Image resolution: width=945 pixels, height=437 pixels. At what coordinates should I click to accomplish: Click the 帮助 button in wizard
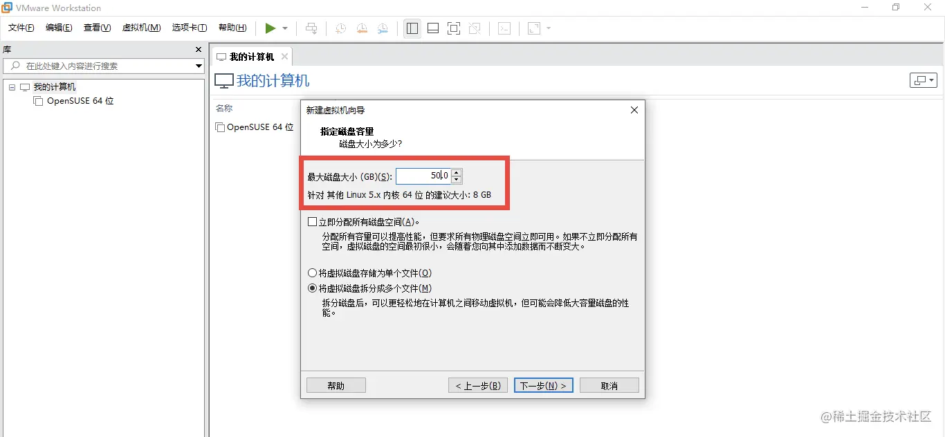pos(336,385)
